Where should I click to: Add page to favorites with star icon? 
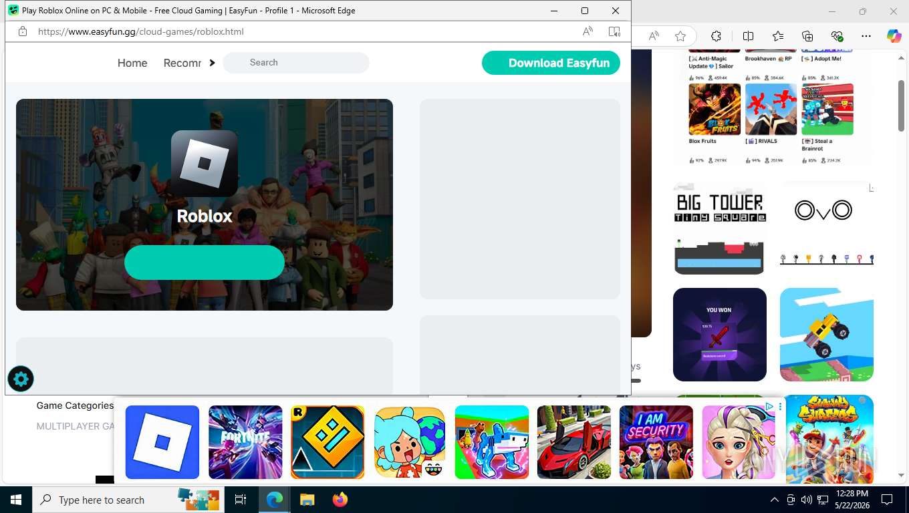pyautogui.click(x=680, y=36)
